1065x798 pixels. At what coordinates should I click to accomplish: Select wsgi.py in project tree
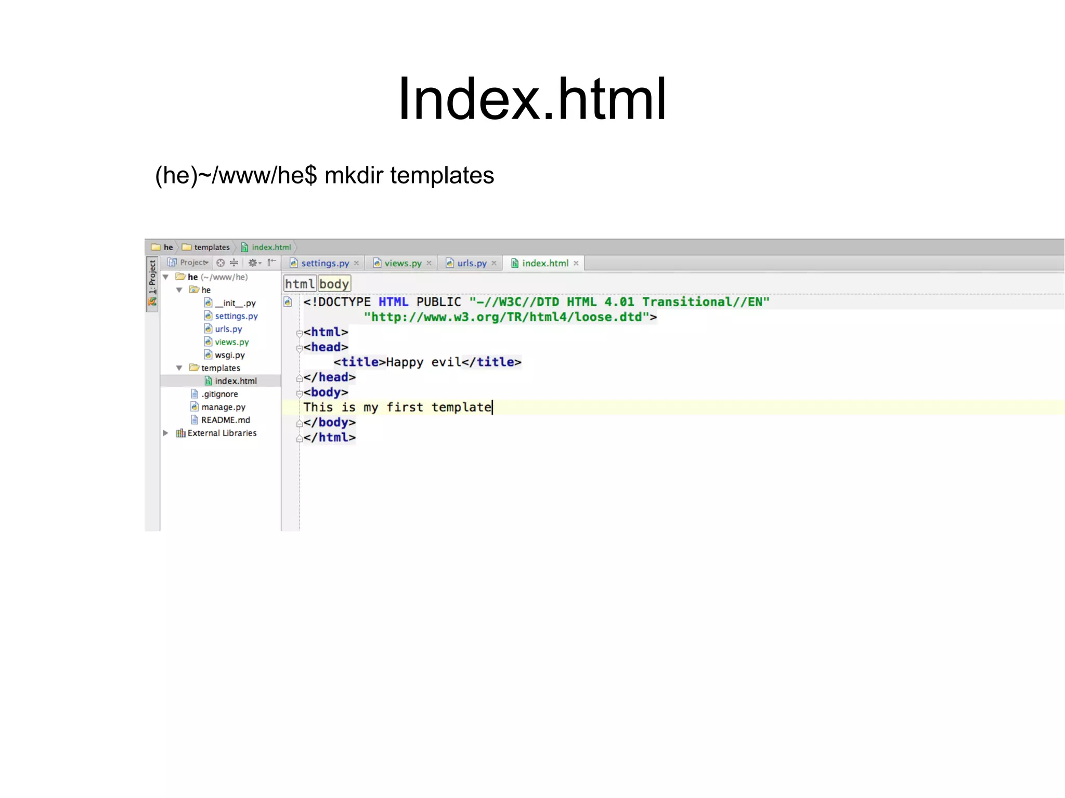click(225, 355)
